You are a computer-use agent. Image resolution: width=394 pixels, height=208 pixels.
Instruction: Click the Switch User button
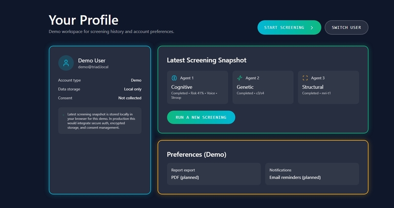point(346,27)
